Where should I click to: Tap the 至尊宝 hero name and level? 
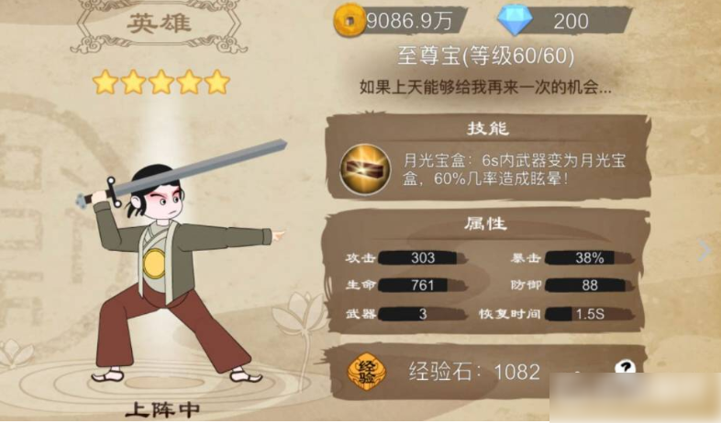pos(486,57)
